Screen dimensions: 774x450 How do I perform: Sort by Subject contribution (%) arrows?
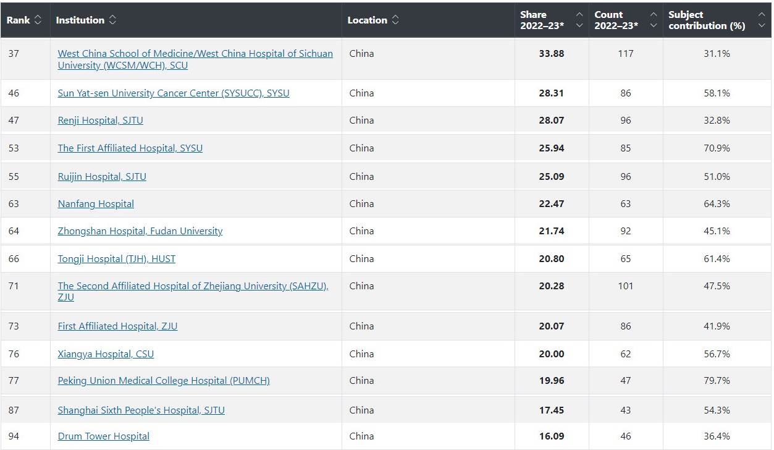coord(761,20)
